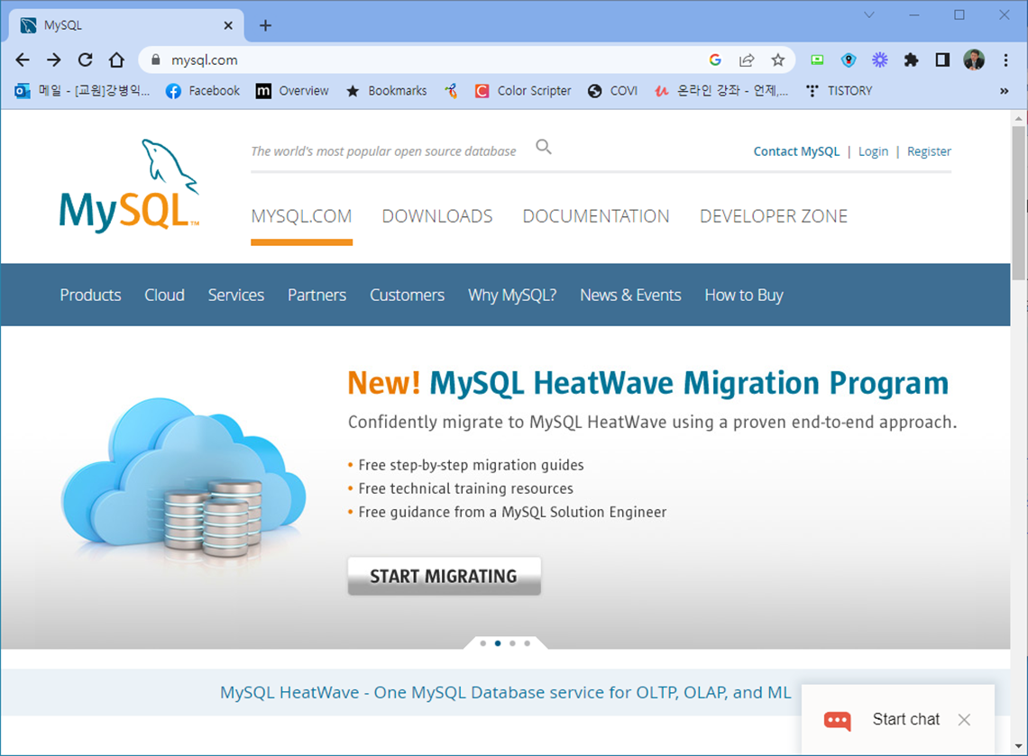This screenshot has width=1028, height=756.
Task: Close the MySQL browser tab
Action: point(228,25)
